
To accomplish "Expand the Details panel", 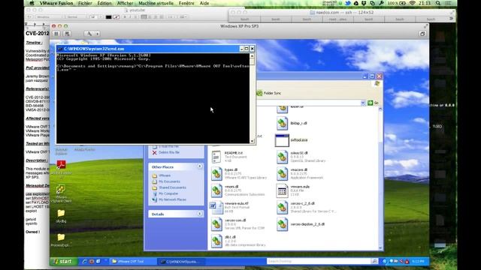I will tap(200, 214).
